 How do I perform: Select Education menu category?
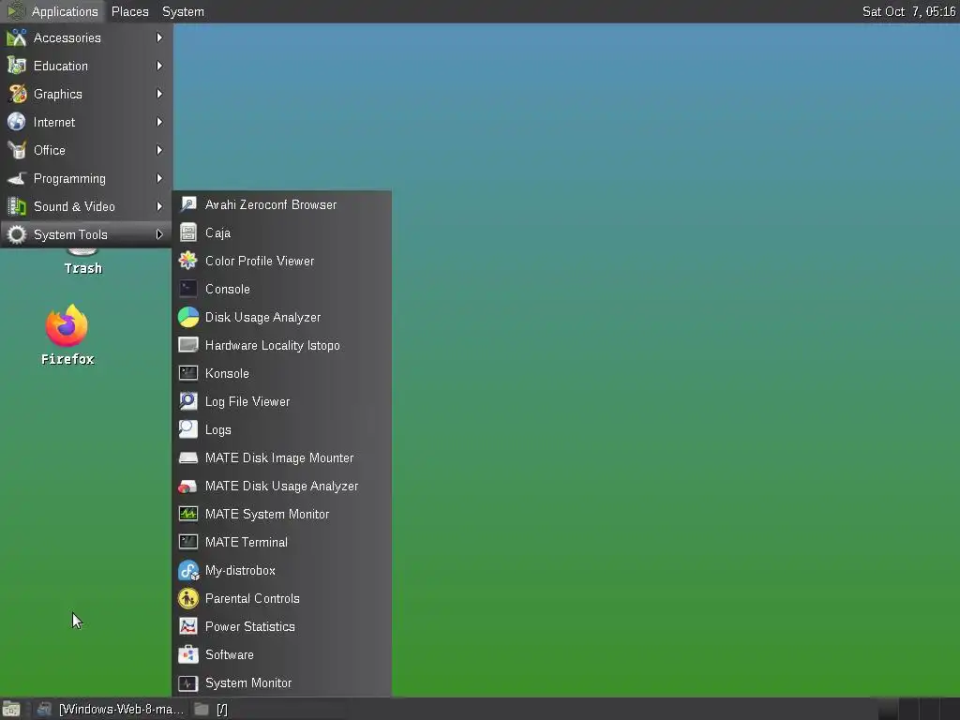(x=85, y=67)
